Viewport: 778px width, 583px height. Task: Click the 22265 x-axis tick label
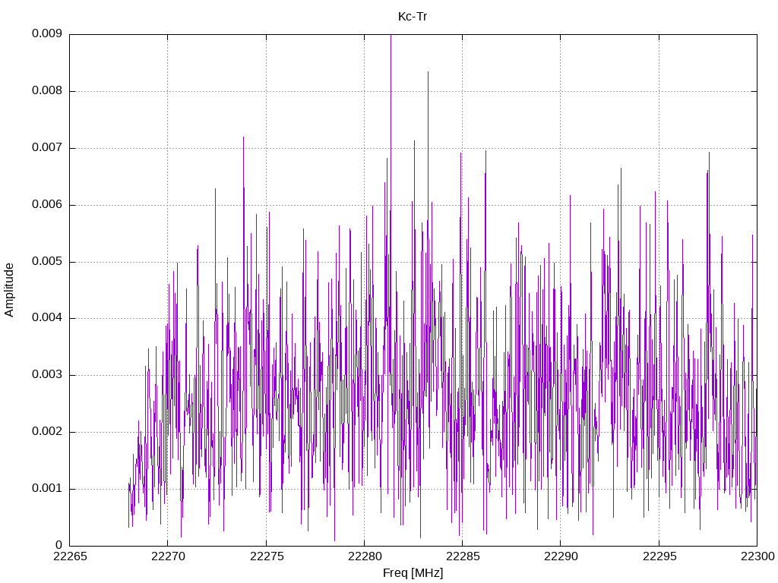click(x=70, y=556)
